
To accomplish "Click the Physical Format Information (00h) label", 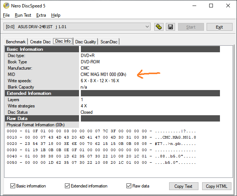I will pos(36,125).
